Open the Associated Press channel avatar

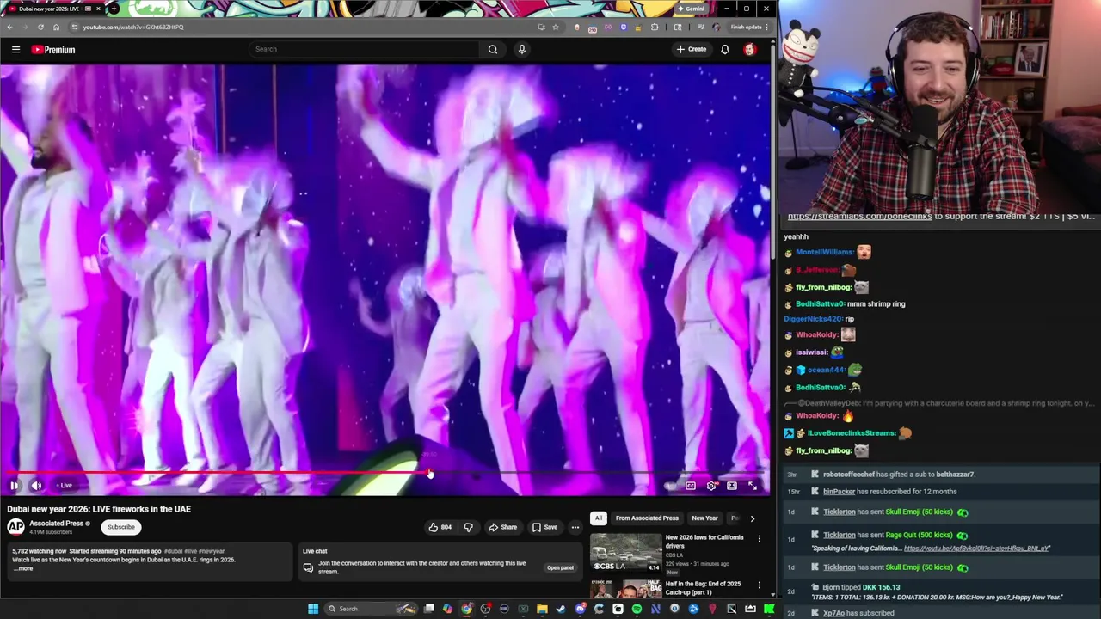click(x=15, y=527)
